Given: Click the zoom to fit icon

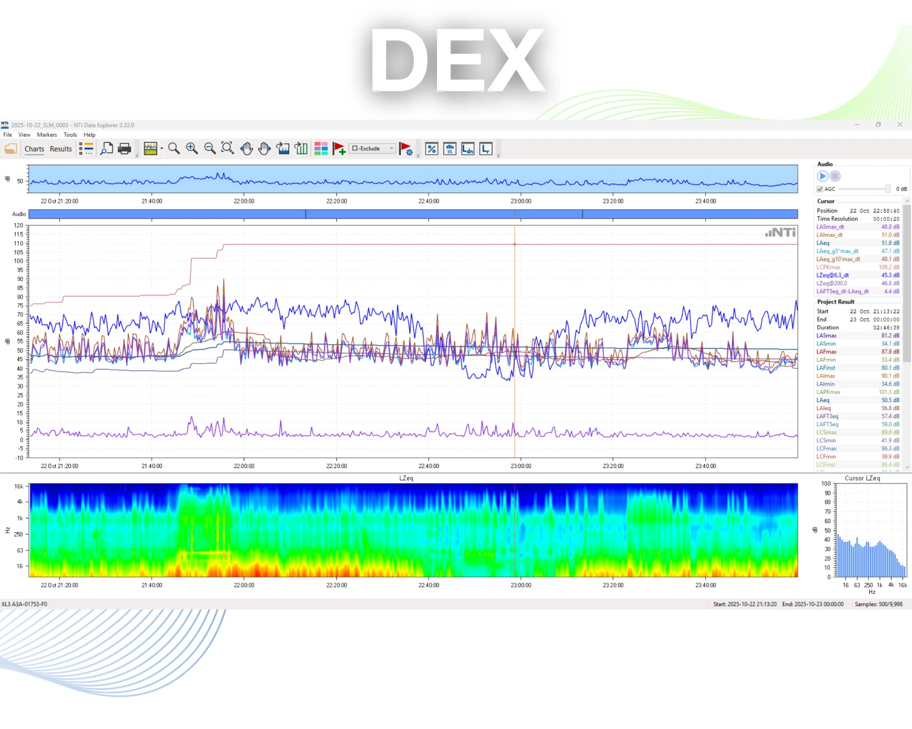Looking at the screenshot, I should (x=228, y=149).
